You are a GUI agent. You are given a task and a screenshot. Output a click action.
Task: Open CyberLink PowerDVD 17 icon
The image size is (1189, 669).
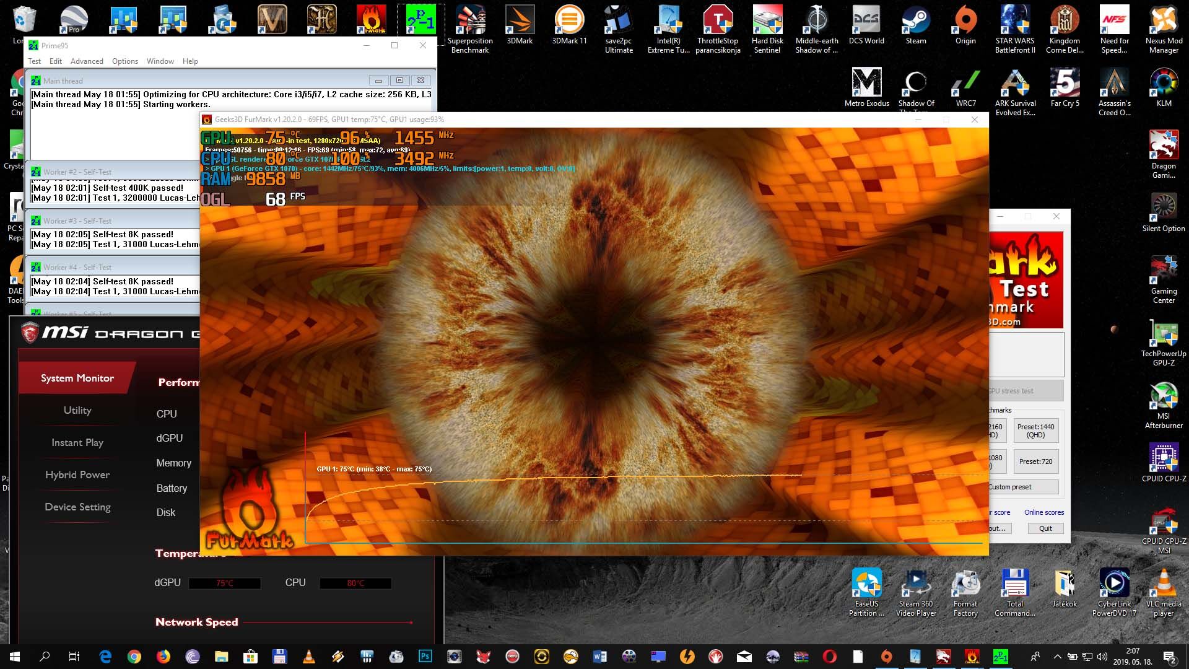(x=1114, y=593)
